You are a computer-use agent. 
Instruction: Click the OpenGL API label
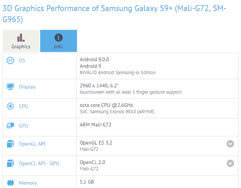tap(32, 144)
